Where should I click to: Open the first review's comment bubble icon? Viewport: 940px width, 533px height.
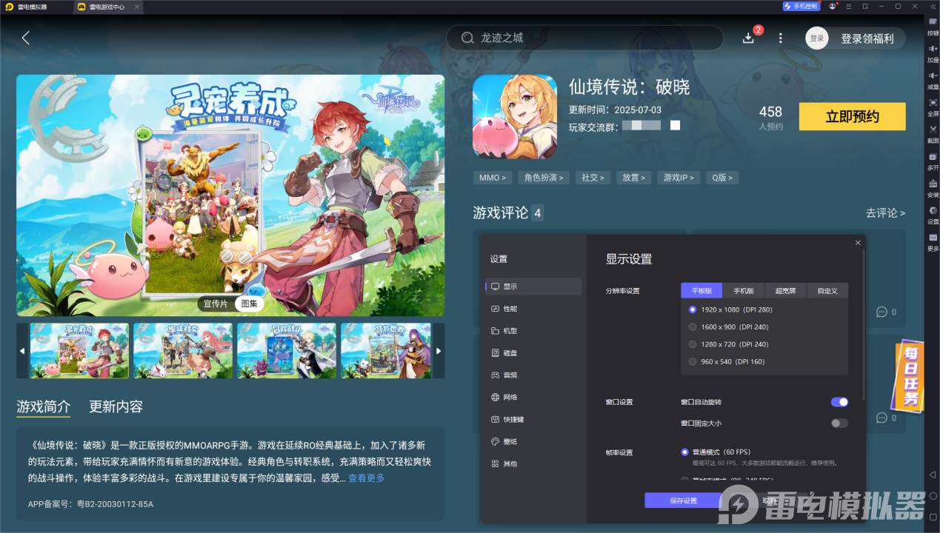(881, 312)
